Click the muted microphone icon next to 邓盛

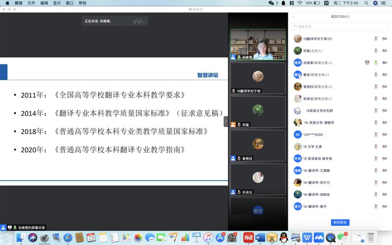[376, 51]
